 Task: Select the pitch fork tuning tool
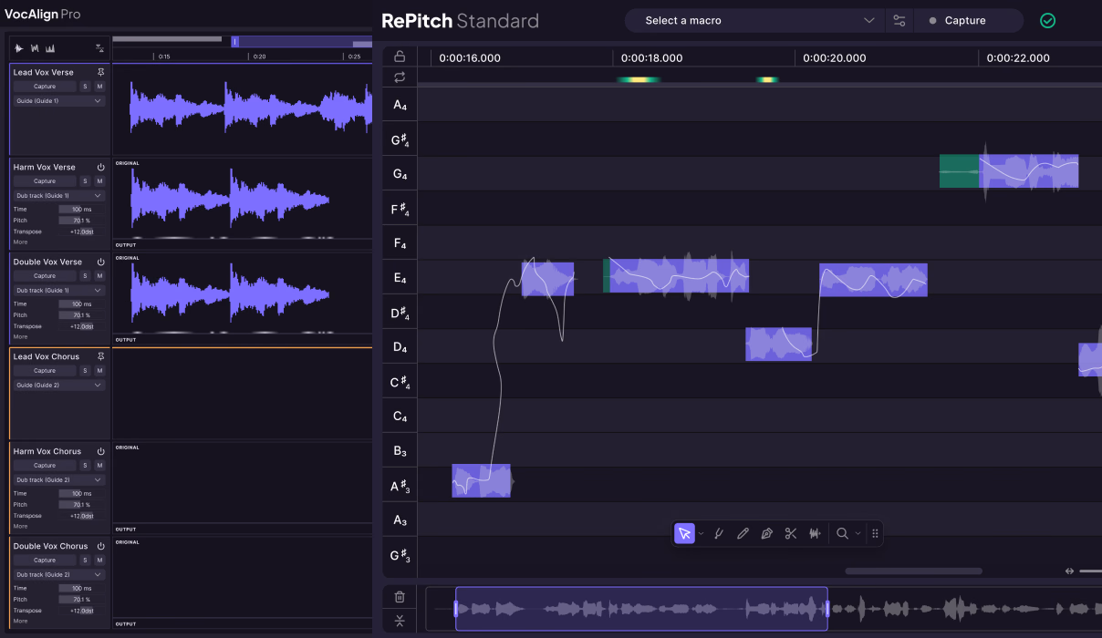719,534
